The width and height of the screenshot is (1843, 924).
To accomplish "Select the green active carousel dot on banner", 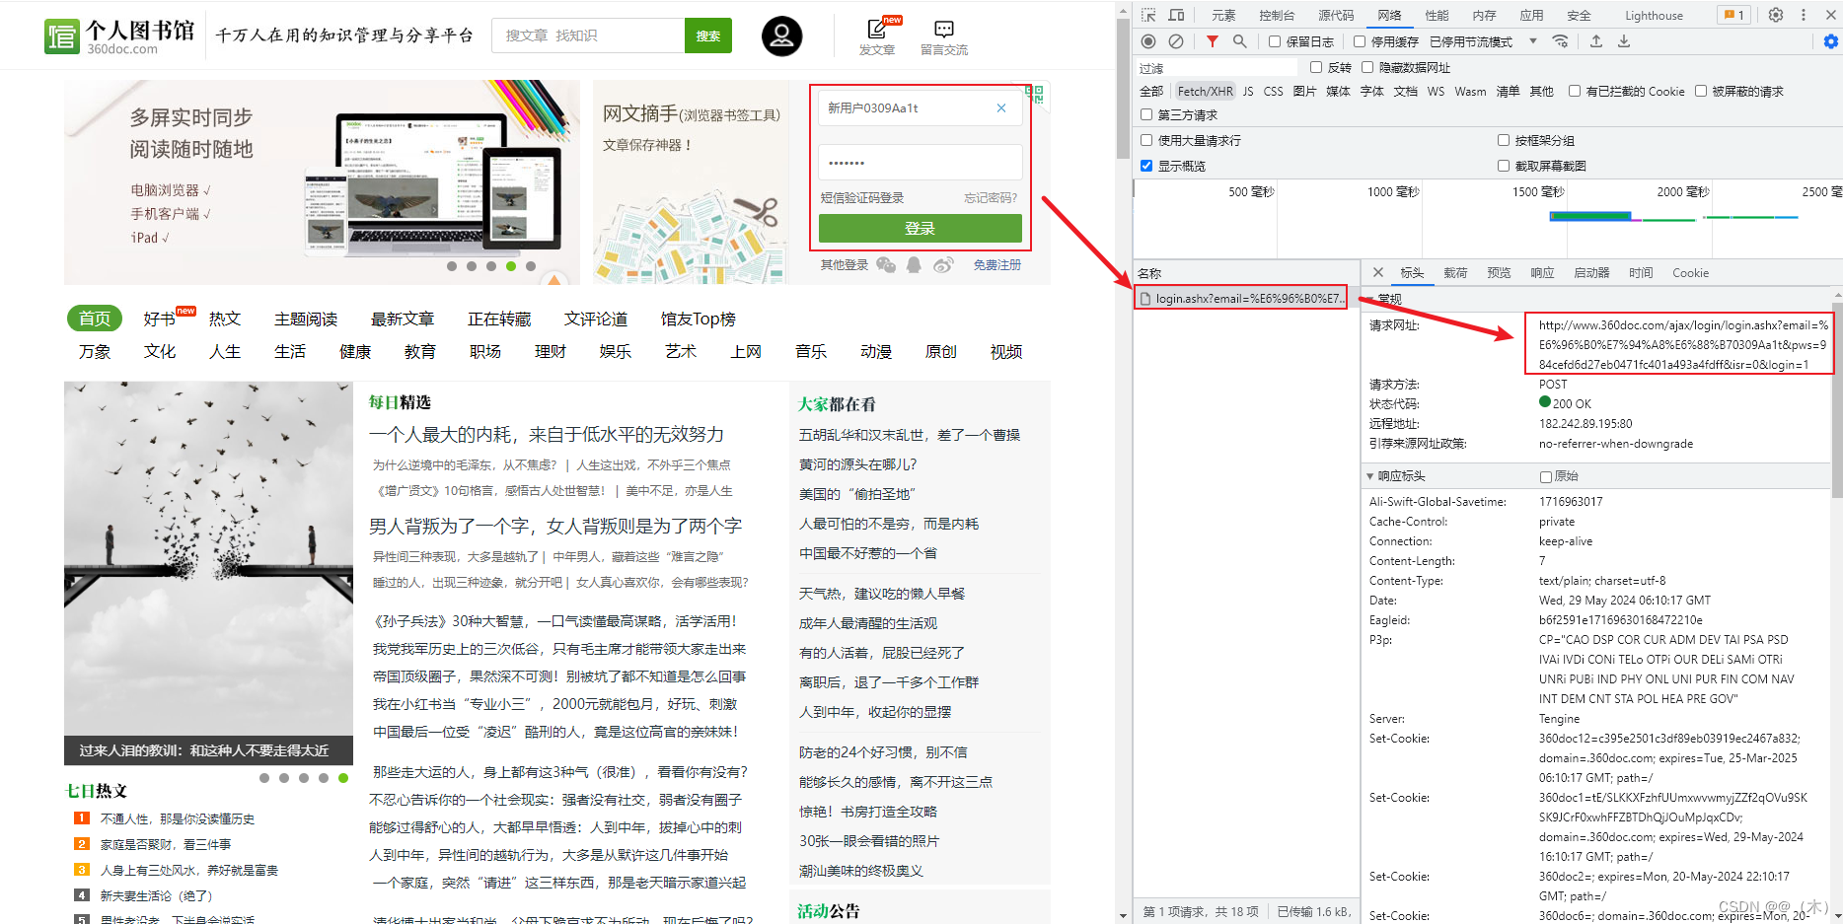I will [510, 266].
